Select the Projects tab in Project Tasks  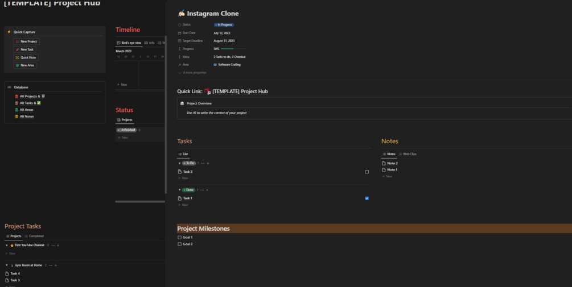click(x=14, y=236)
